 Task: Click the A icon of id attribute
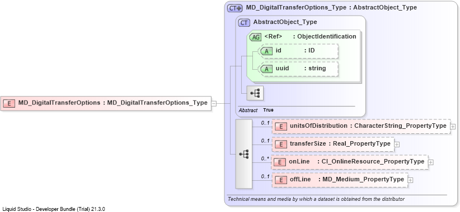tap(266, 51)
